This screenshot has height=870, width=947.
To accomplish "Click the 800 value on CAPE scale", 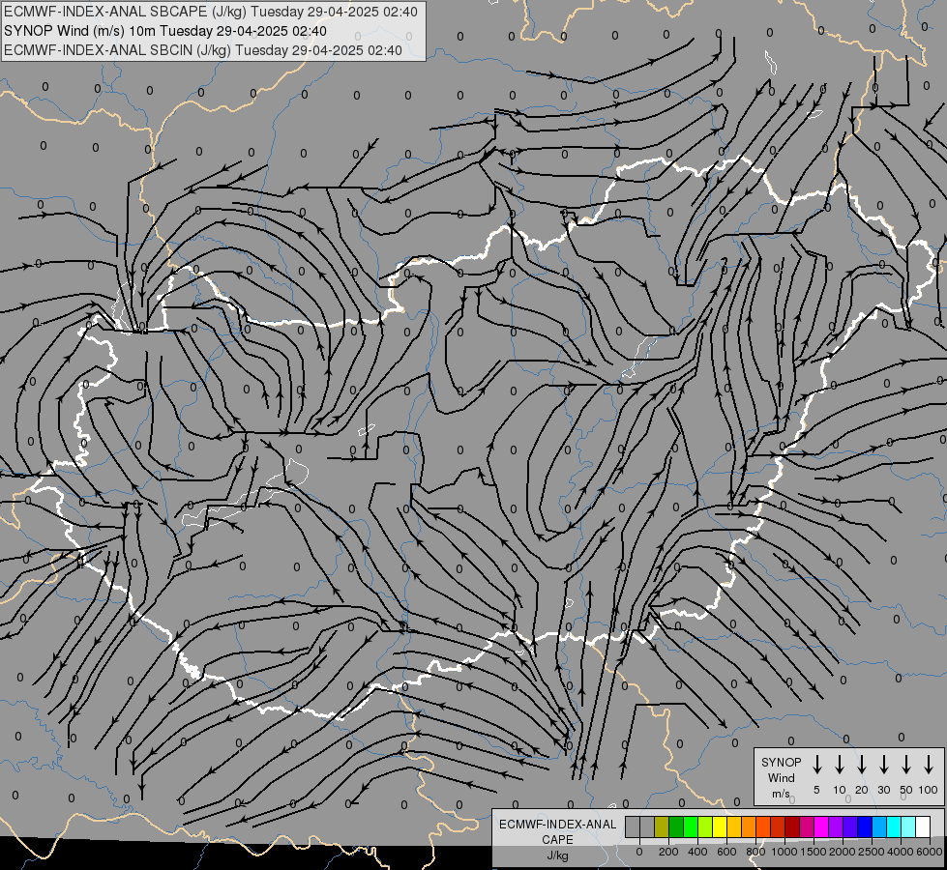I will click(x=755, y=852).
